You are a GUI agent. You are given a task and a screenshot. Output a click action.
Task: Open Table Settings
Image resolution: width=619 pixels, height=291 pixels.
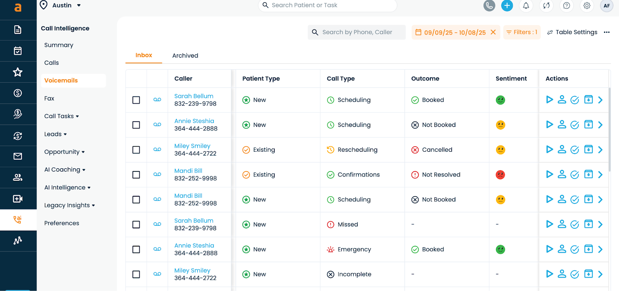coord(572,32)
